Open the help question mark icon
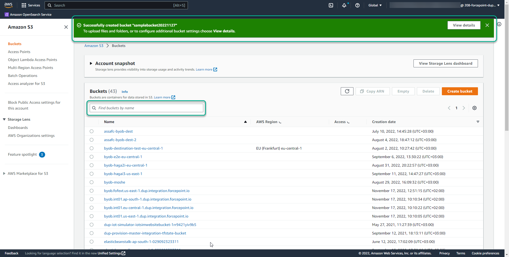Image resolution: width=509 pixels, height=257 pixels. [x=357, y=5]
